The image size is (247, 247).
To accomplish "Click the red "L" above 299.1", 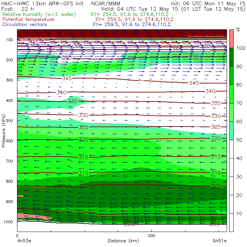I will [x=128, y=219].
